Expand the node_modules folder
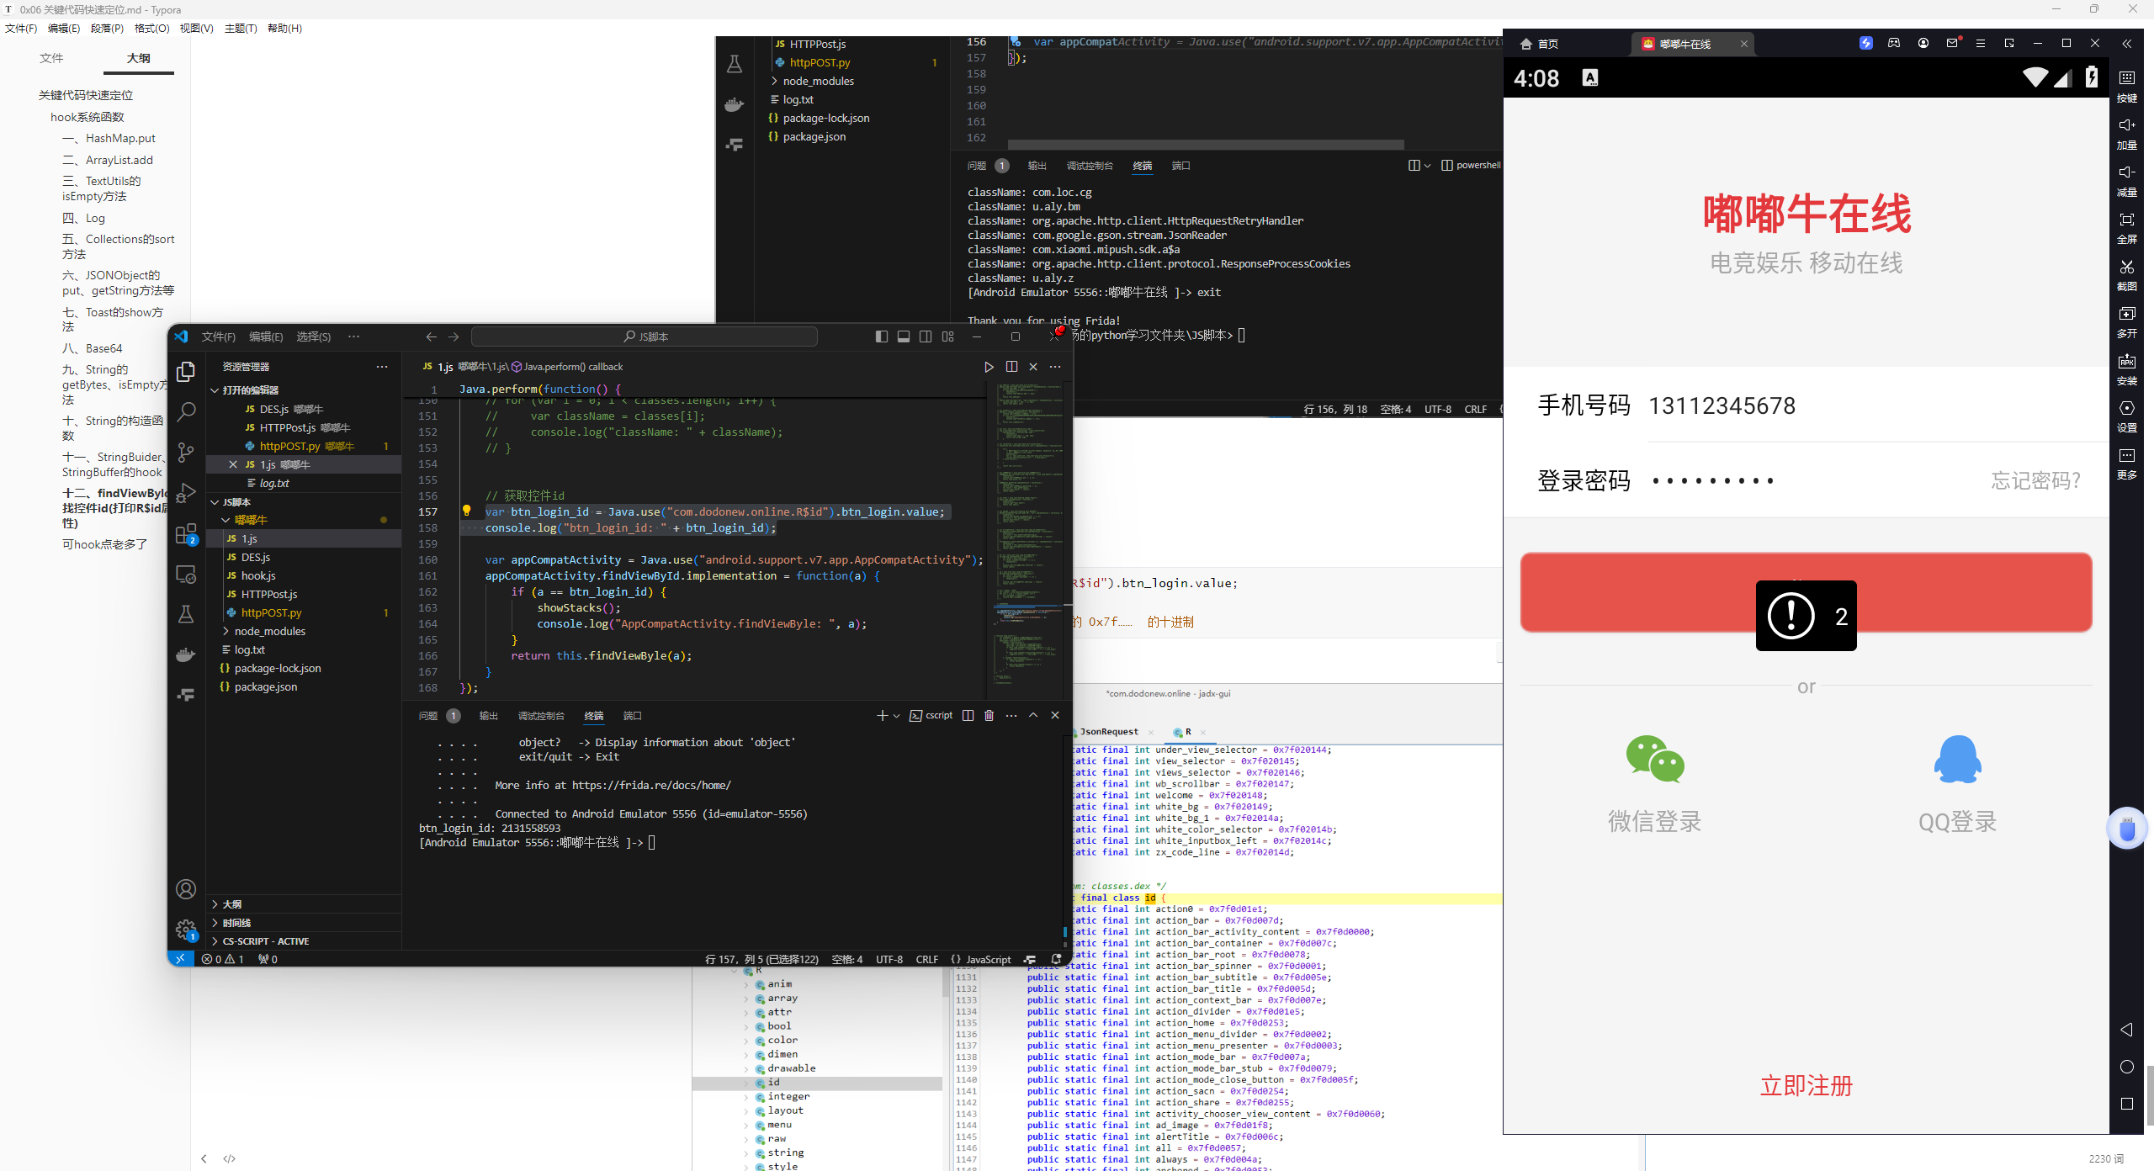Screen dimensions: 2154x1171 tap(269, 631)
